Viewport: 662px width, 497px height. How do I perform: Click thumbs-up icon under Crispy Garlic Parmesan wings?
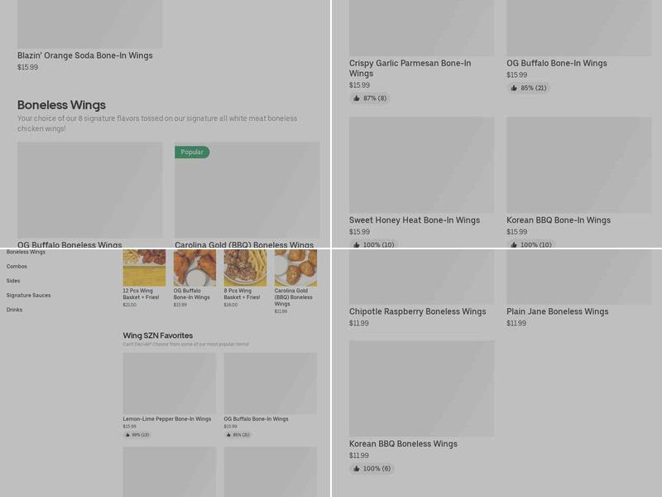357,99
